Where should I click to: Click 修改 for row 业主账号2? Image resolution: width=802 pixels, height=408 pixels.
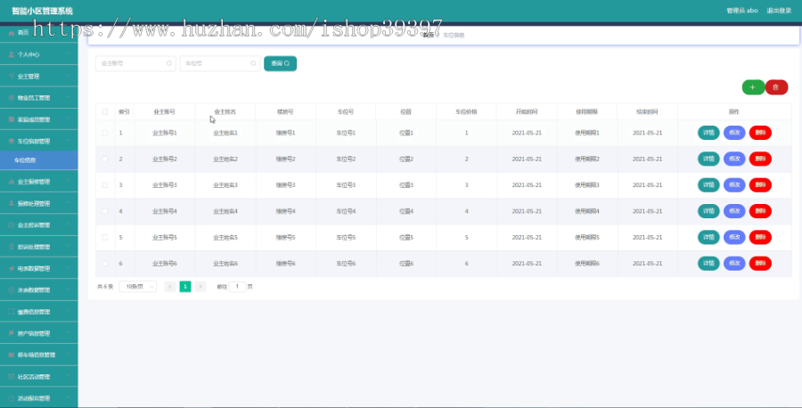pyautogui.click(x=734, y=159)
